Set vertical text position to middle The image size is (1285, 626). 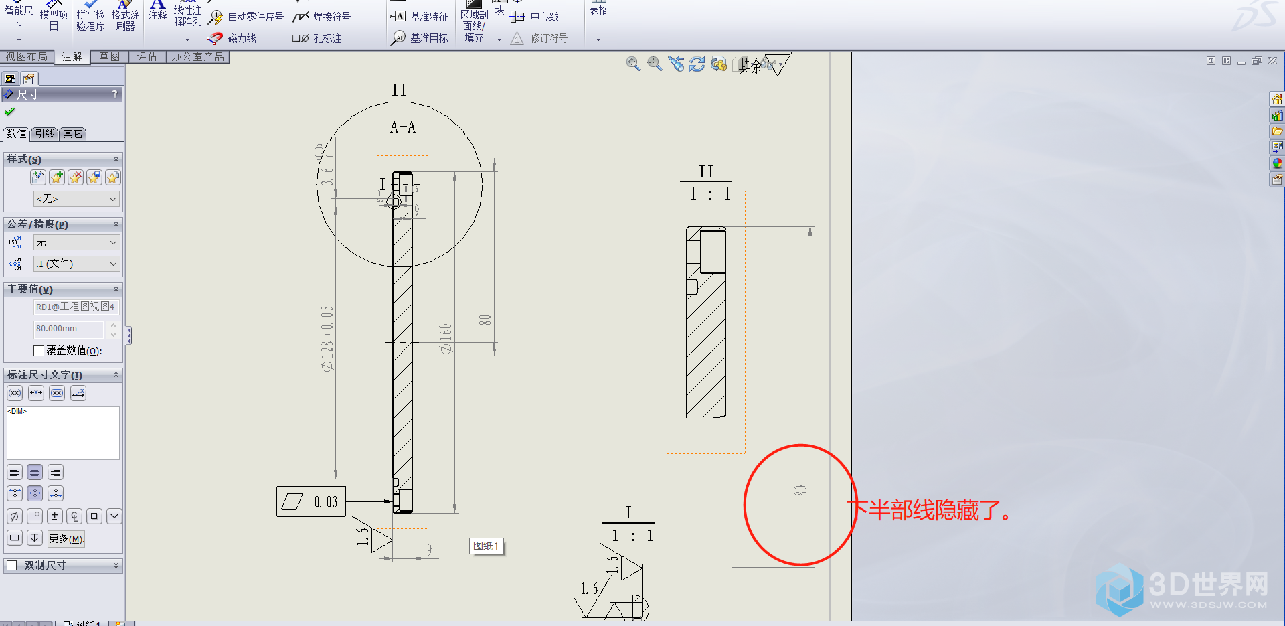[35, 493]
